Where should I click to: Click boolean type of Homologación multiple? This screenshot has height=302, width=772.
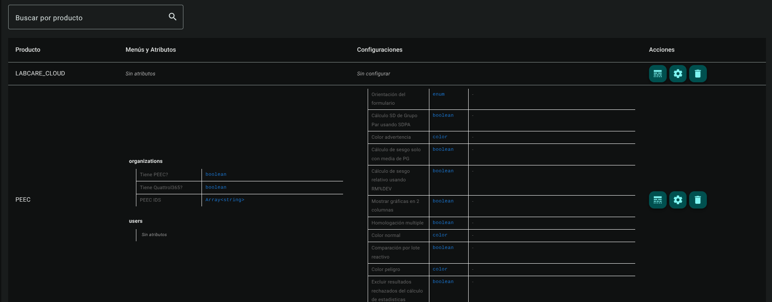coord(443,223)
